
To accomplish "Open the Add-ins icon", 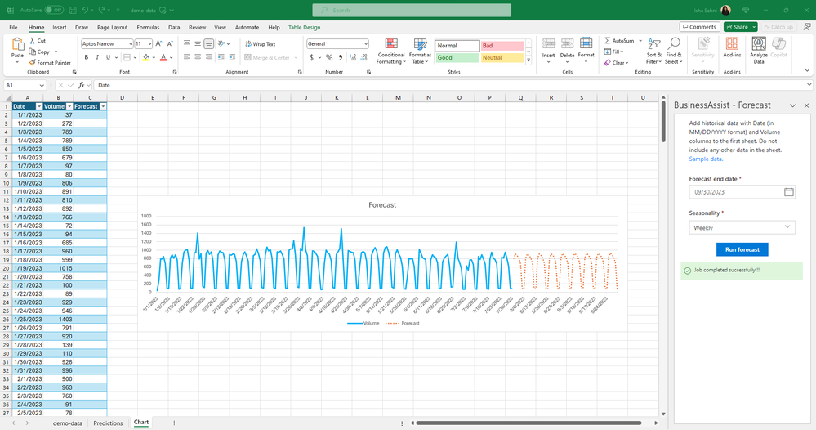I will point(732,47).
